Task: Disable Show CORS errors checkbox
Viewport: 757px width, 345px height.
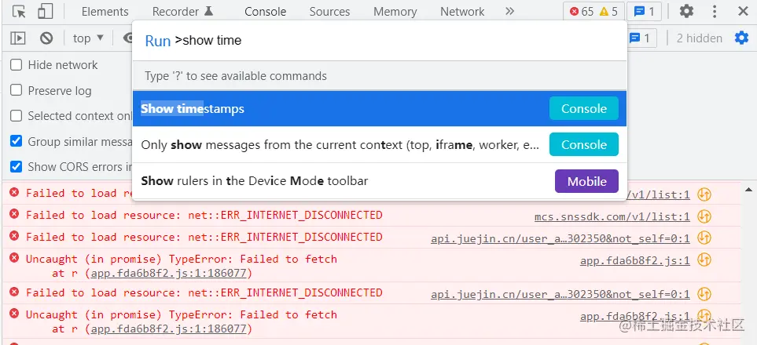Action: (x=16, y=166)
